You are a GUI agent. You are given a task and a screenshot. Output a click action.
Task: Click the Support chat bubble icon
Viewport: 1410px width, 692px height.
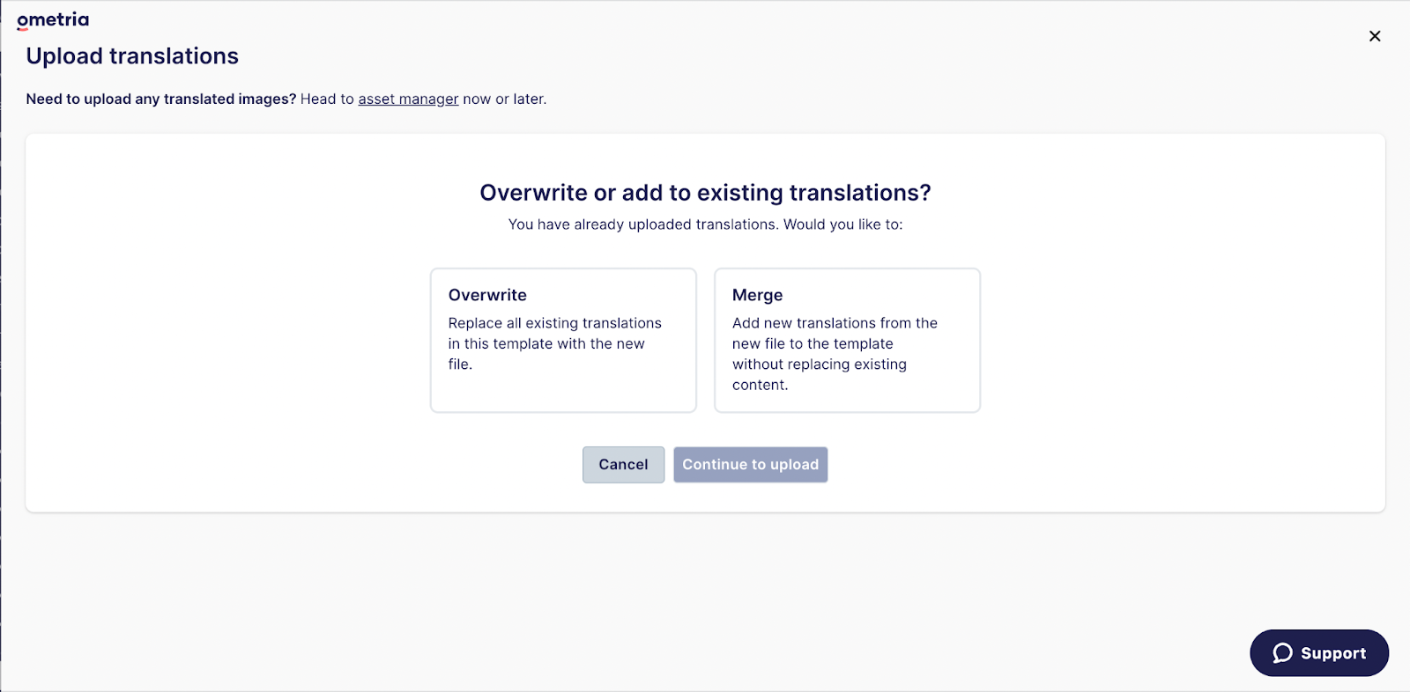tap(1283, 653)
